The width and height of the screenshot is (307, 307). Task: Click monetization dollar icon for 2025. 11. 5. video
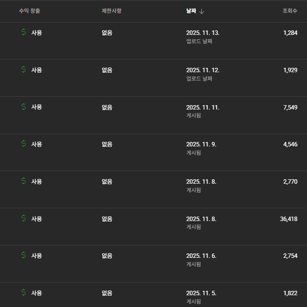pos(24,293)
